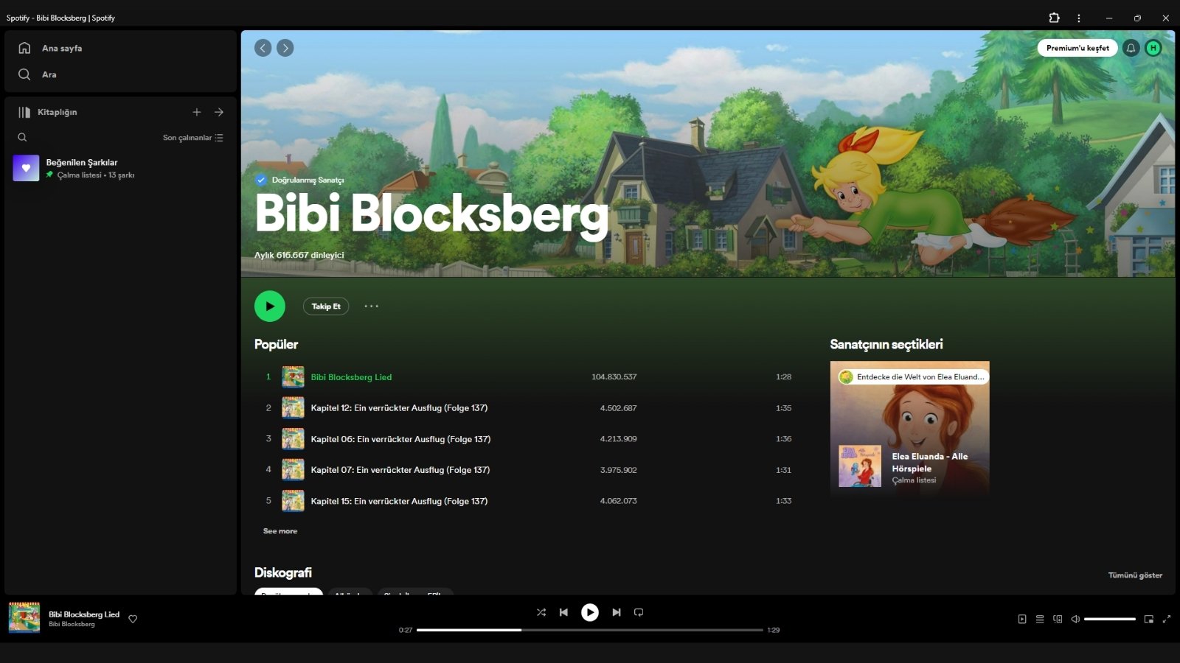Viewport: 1180px width, 663px height.
Task: Select track Bibi Blocksberg Lied
Action: click(351, 377)
